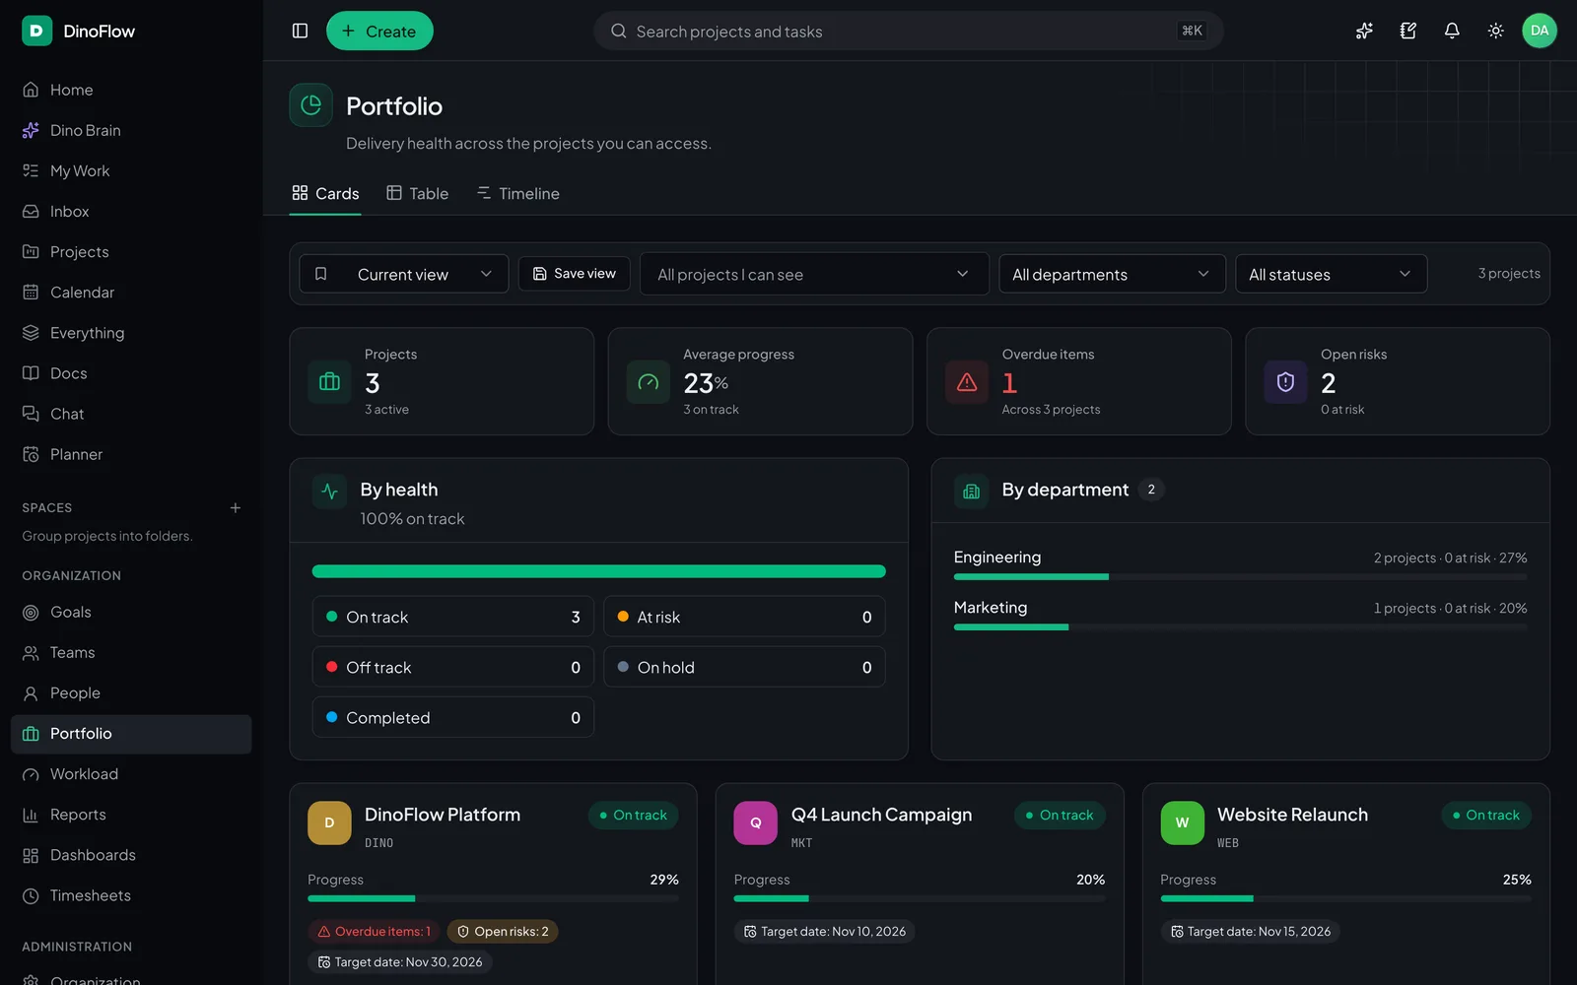The width and height of the screenshot is (1577, 985).
Task: Click the Open risks shield icon
Action: point(1285,382)
